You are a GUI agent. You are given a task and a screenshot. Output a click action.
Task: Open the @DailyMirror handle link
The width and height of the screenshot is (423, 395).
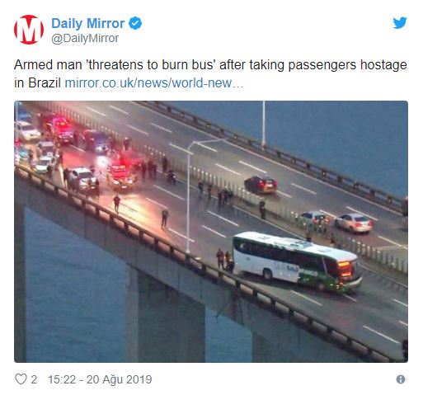pyautogui.click(x=85, y=38)
